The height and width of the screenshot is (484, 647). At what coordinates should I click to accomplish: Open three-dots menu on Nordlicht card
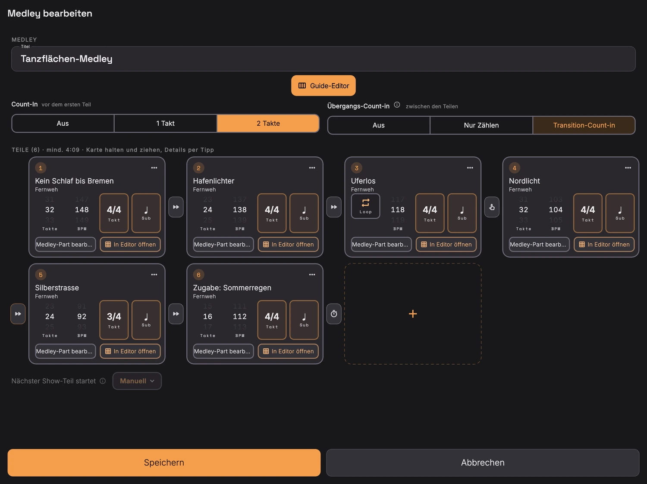628,168
